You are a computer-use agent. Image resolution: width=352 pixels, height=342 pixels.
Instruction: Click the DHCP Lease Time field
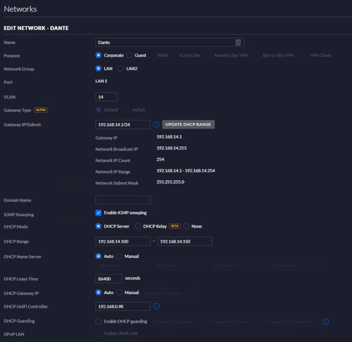point(109,278)
